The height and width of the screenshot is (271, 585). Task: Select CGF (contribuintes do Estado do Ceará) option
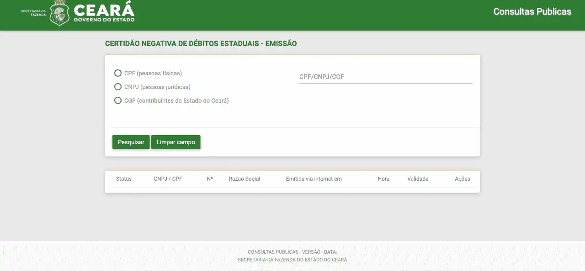coord(118,100)
